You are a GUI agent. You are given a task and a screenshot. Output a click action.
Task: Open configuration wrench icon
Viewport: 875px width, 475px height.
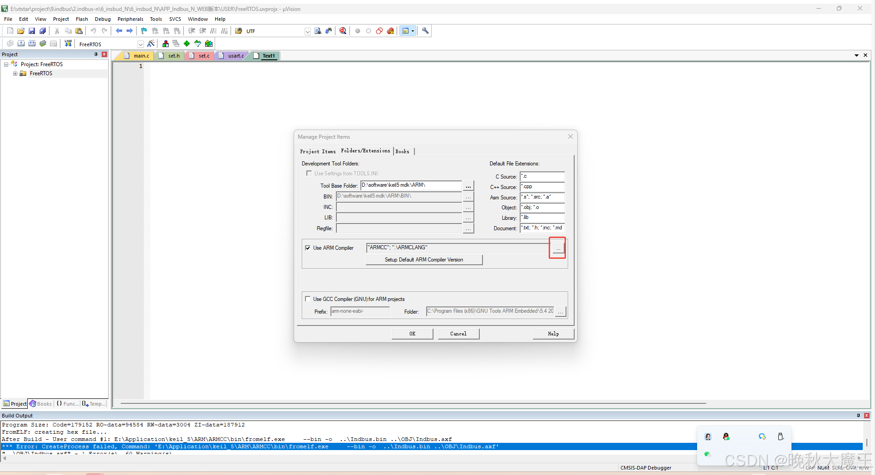(425, 31)
